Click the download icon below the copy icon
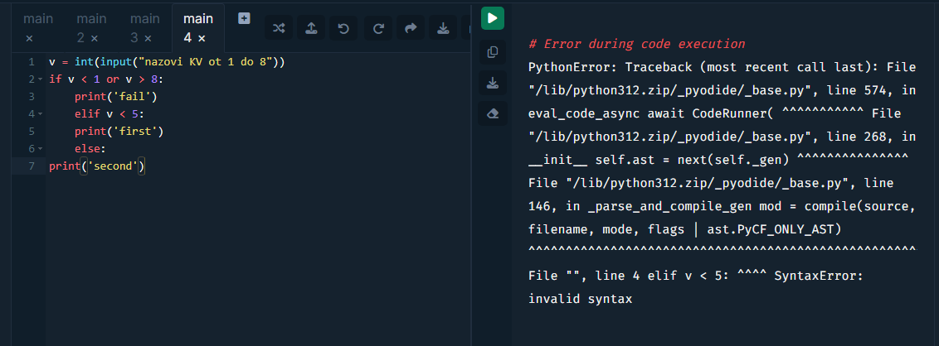This screenshot has height=346, width=939. click(x=493, y=83)
